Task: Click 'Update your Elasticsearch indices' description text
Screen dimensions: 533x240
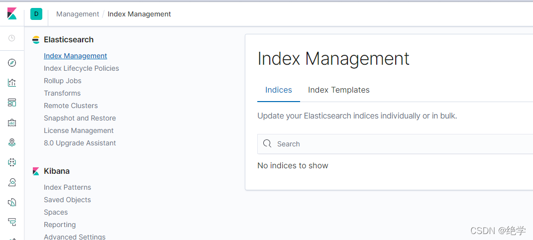Action: pyautogui.click(x=357, y=116)
